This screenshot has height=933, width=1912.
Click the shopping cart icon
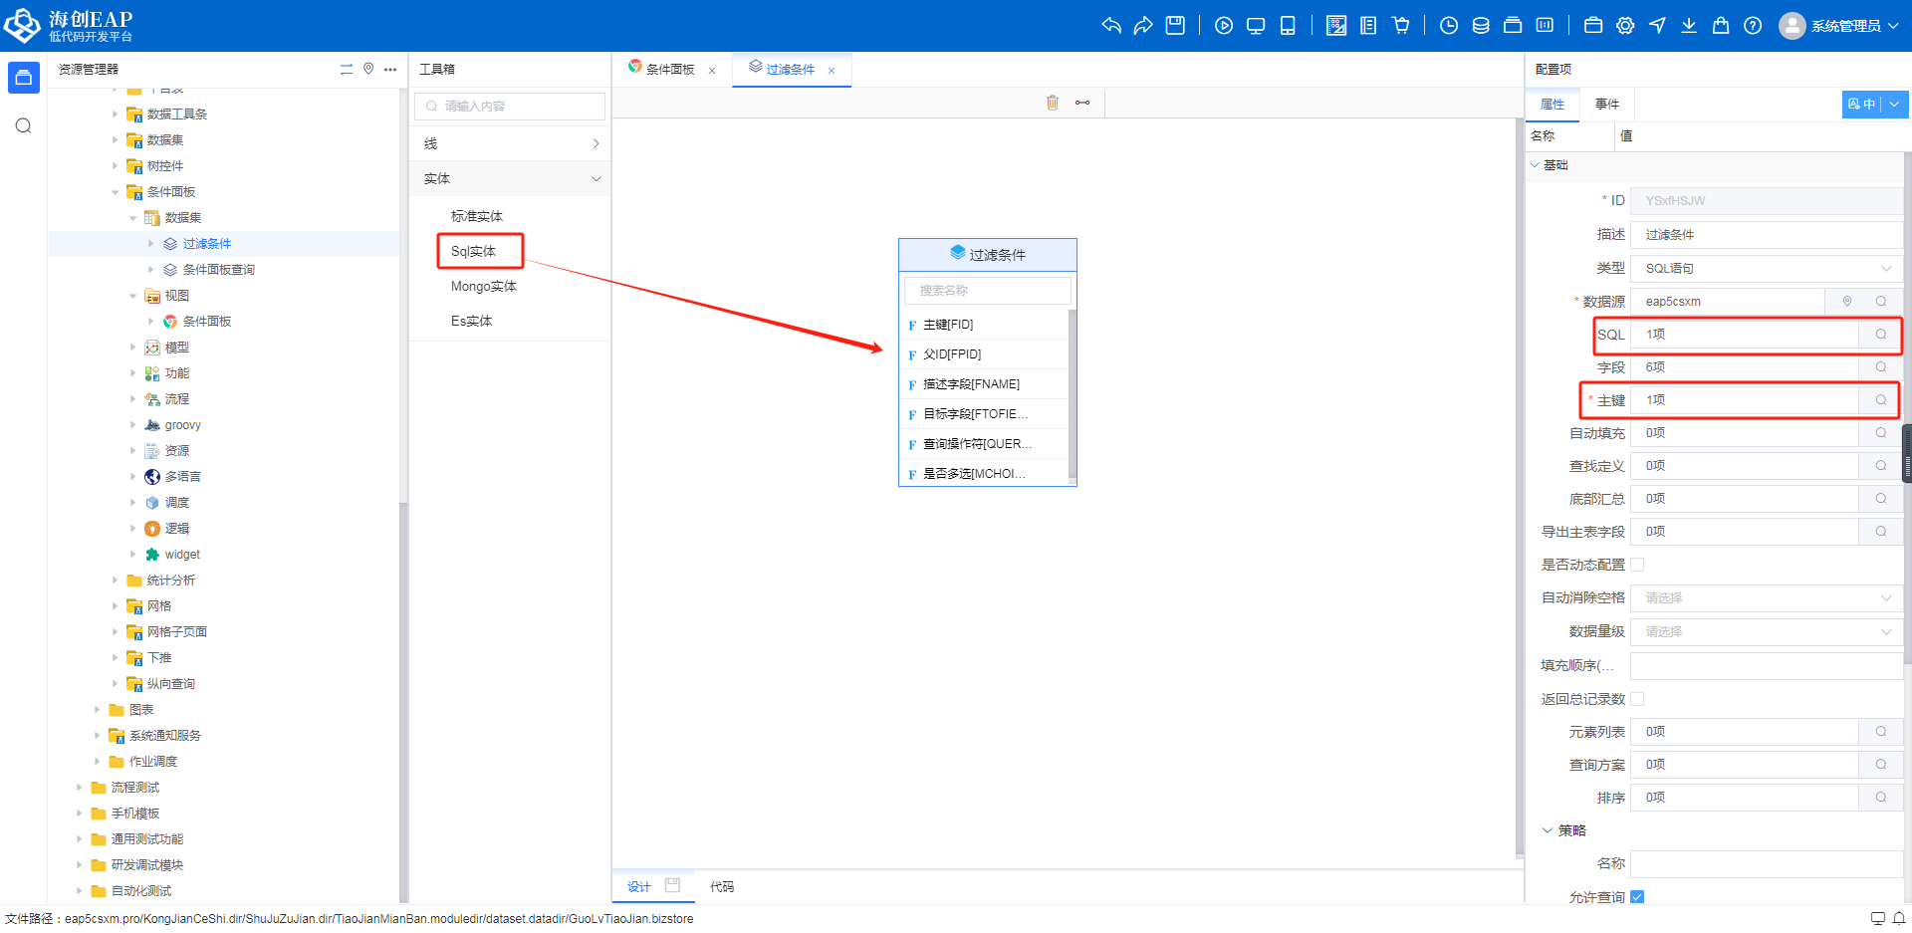(x=1401, y=26)
